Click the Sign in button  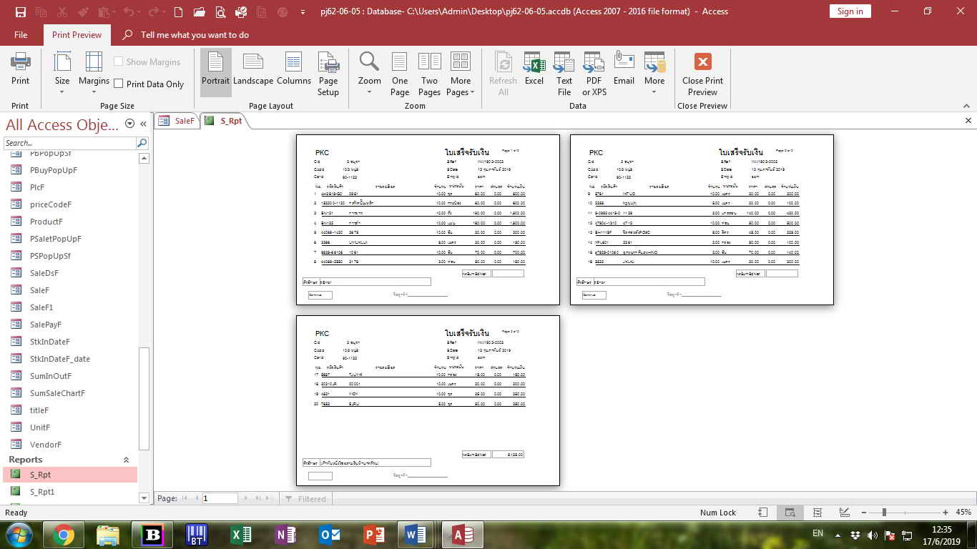[x=850, y=11]
